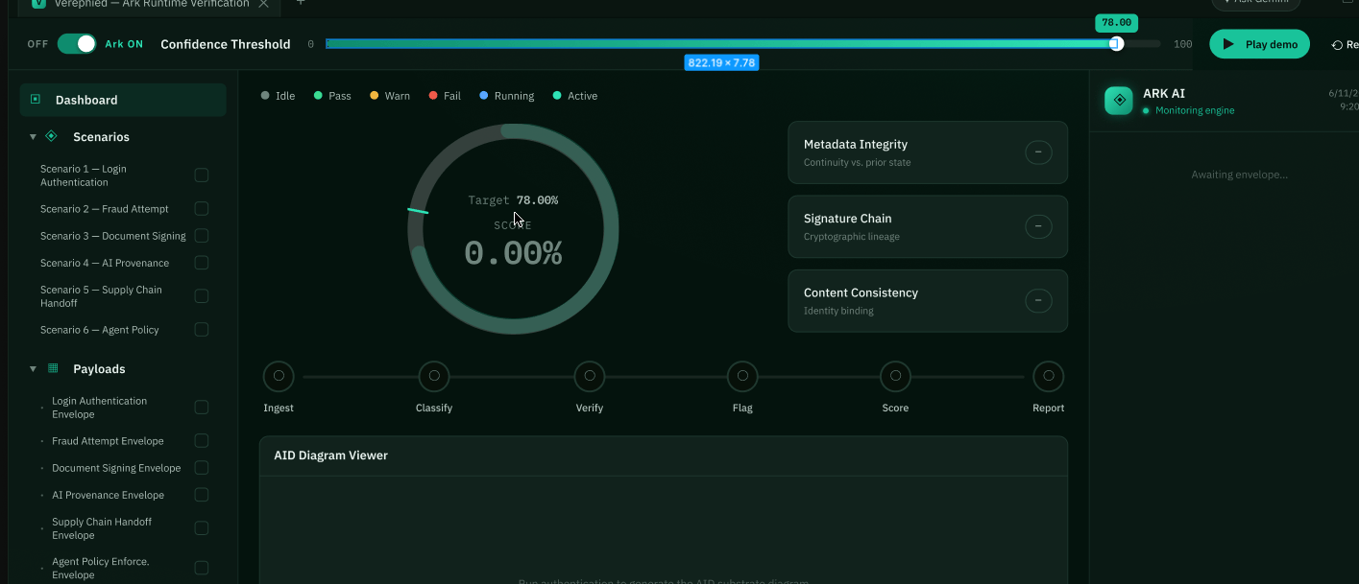
Task: Click the Monitoring engine status text
Action: click(x=1195, y=110)
